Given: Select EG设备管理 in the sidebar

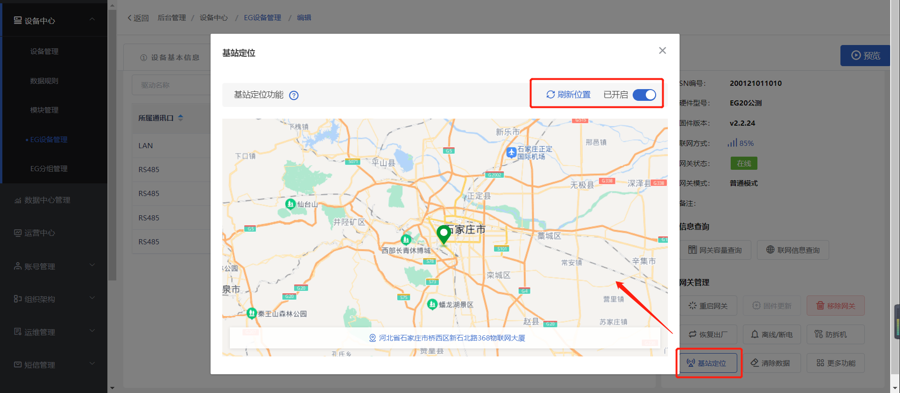Looking at the screenshot, I should [49, 139].
